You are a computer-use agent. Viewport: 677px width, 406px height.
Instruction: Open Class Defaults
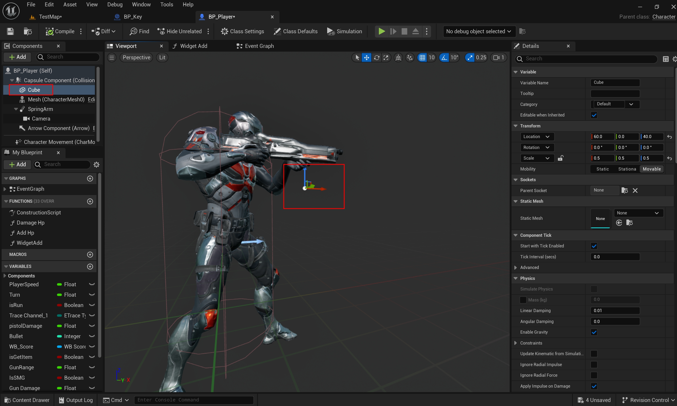[296, 31]
